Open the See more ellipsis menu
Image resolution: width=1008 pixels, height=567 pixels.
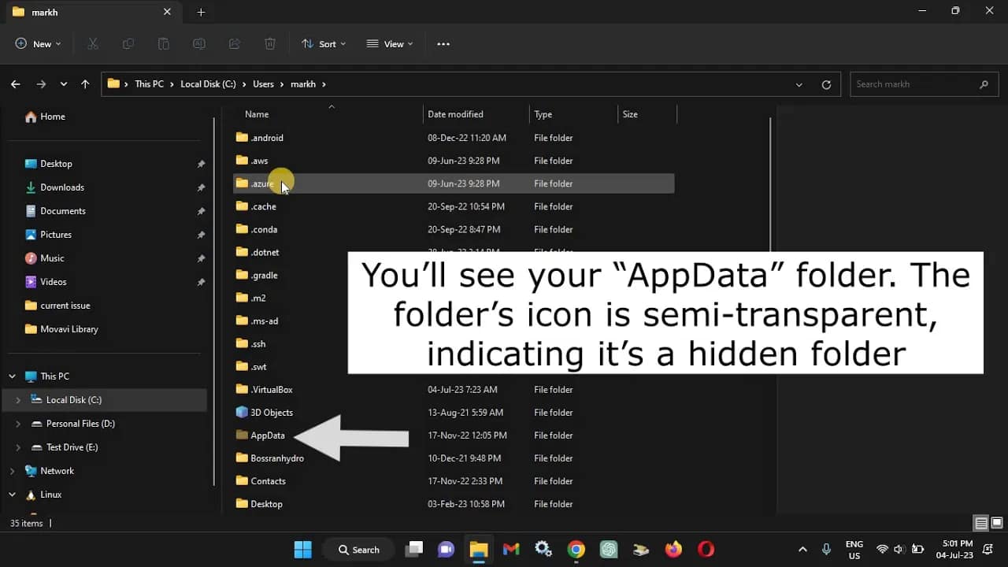click(443, 43)
